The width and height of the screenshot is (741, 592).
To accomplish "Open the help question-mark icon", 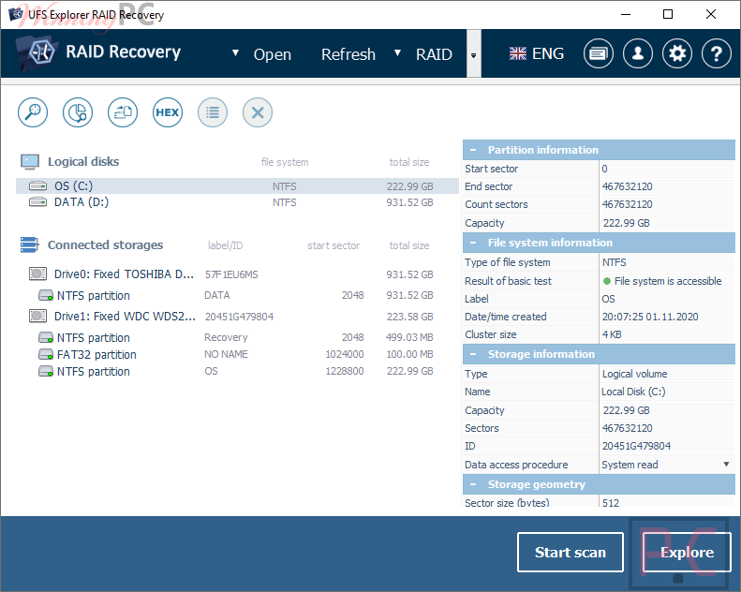I will (x=717, y=53).
